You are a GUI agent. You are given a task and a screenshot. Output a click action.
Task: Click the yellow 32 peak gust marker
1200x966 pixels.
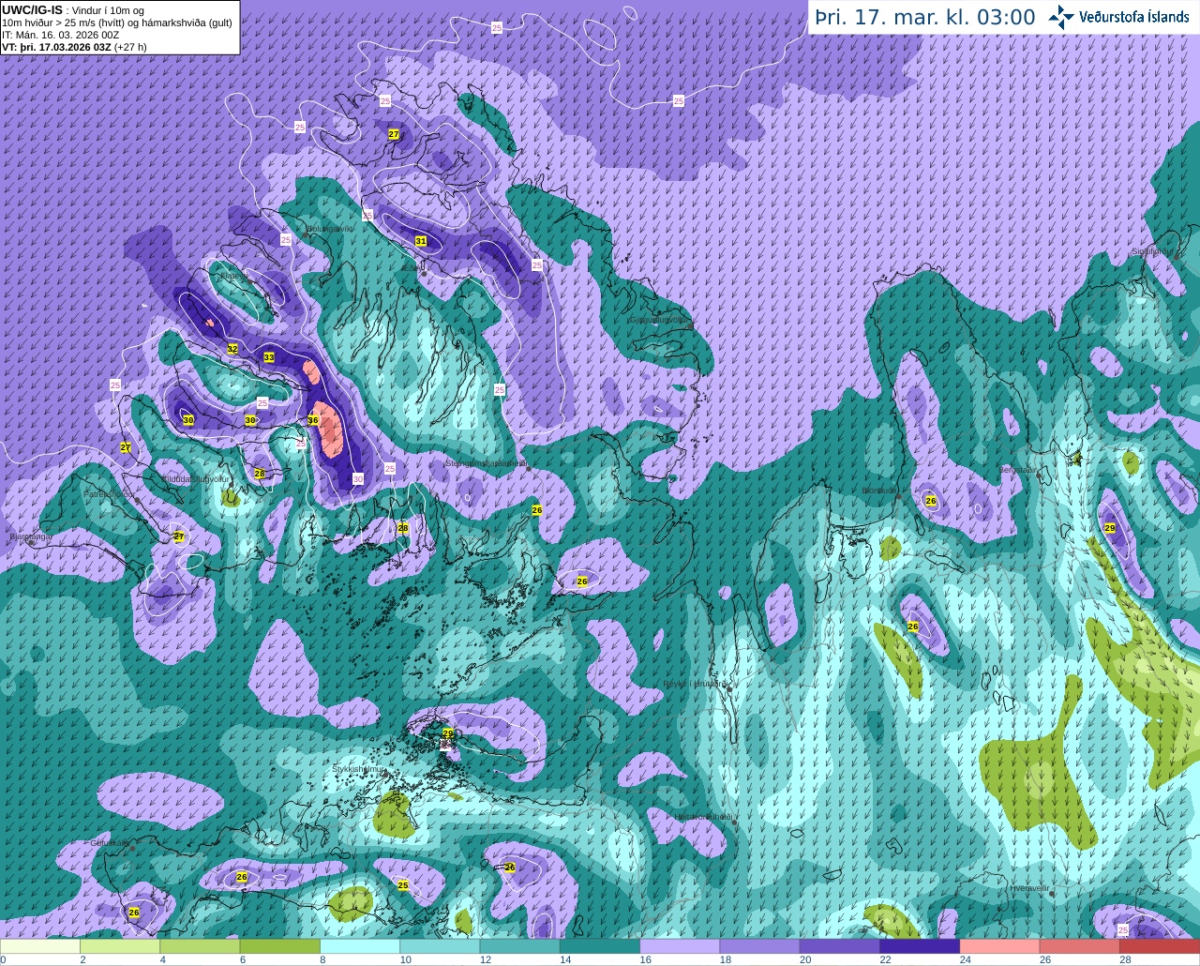[x=232, y=349]
